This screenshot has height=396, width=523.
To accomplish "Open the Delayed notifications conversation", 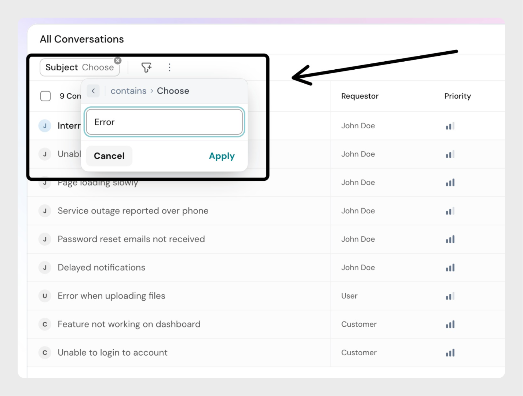I will pyautogui.click(x=101, y=268).
